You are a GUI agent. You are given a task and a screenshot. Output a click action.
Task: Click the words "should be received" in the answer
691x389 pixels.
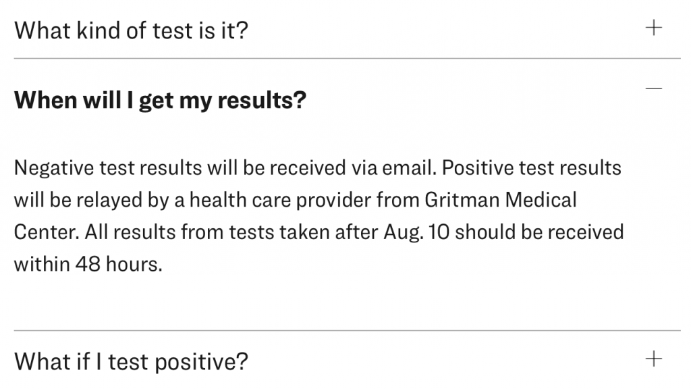point(546,232)
